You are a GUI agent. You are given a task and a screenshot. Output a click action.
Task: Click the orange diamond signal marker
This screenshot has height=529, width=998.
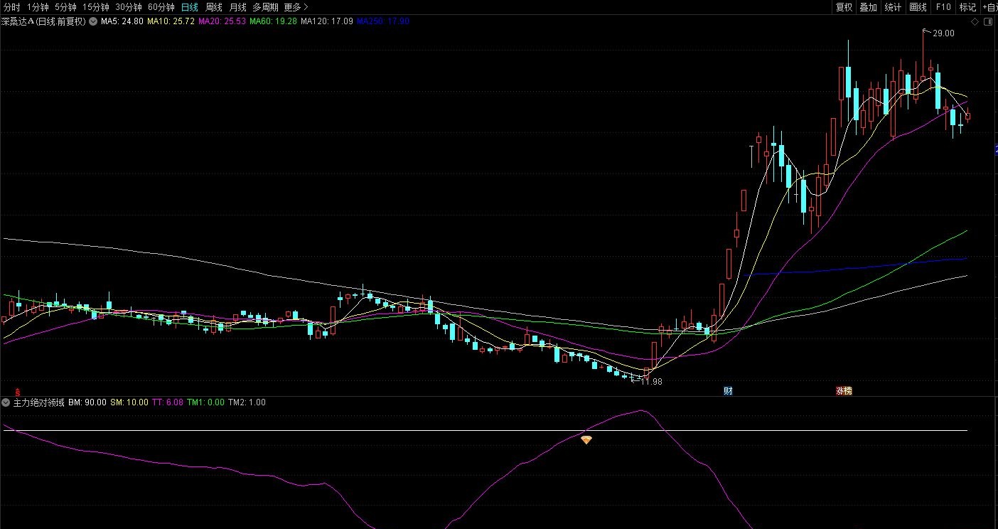(x=586, y=441)
